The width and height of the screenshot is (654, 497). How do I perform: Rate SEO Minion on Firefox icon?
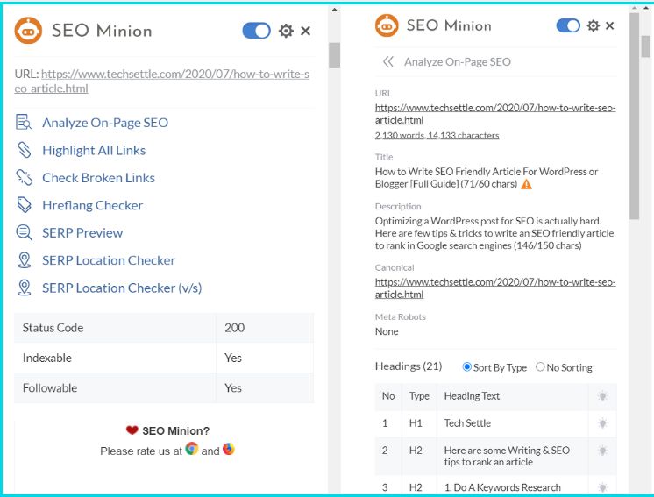pyautogui.click(x=229, y=449)
